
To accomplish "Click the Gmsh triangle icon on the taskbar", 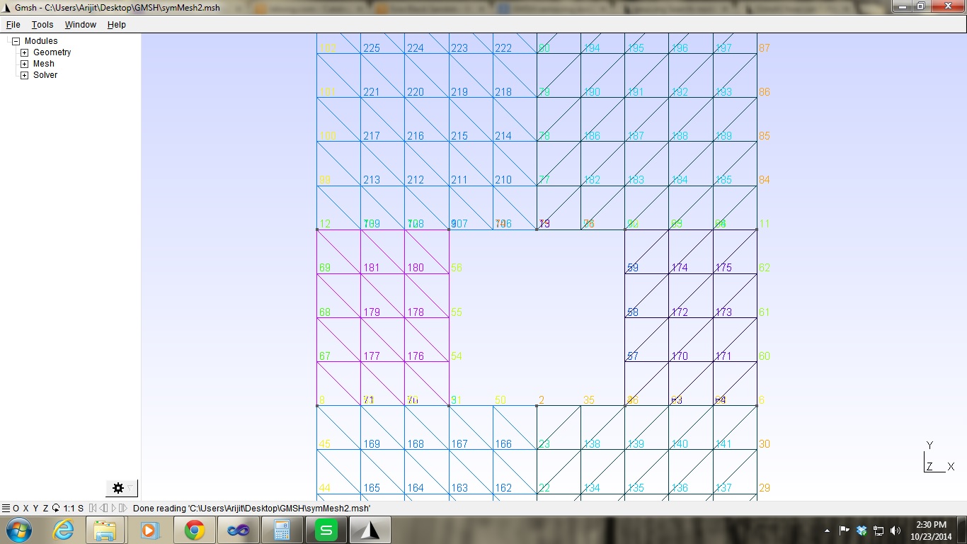I will click(x=369, y=530).
